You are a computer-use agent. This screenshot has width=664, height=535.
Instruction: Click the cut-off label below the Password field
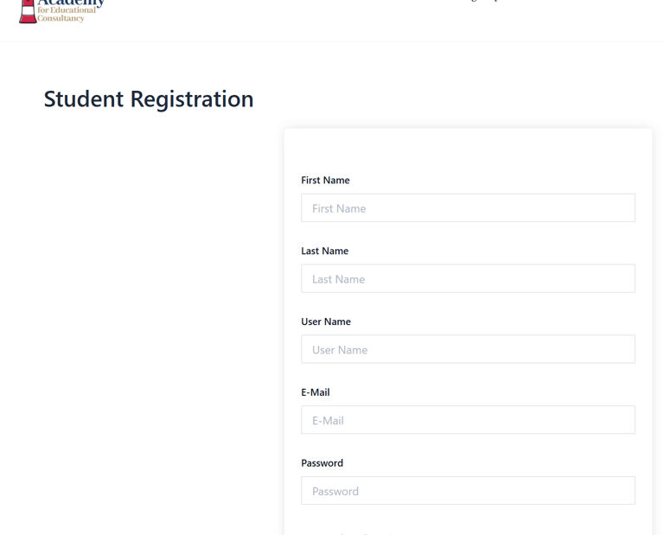coord(354,532)
